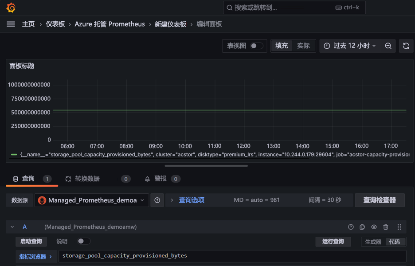Click the data source help icon
The width and height of the screenshot is (415, 266).
157,200
